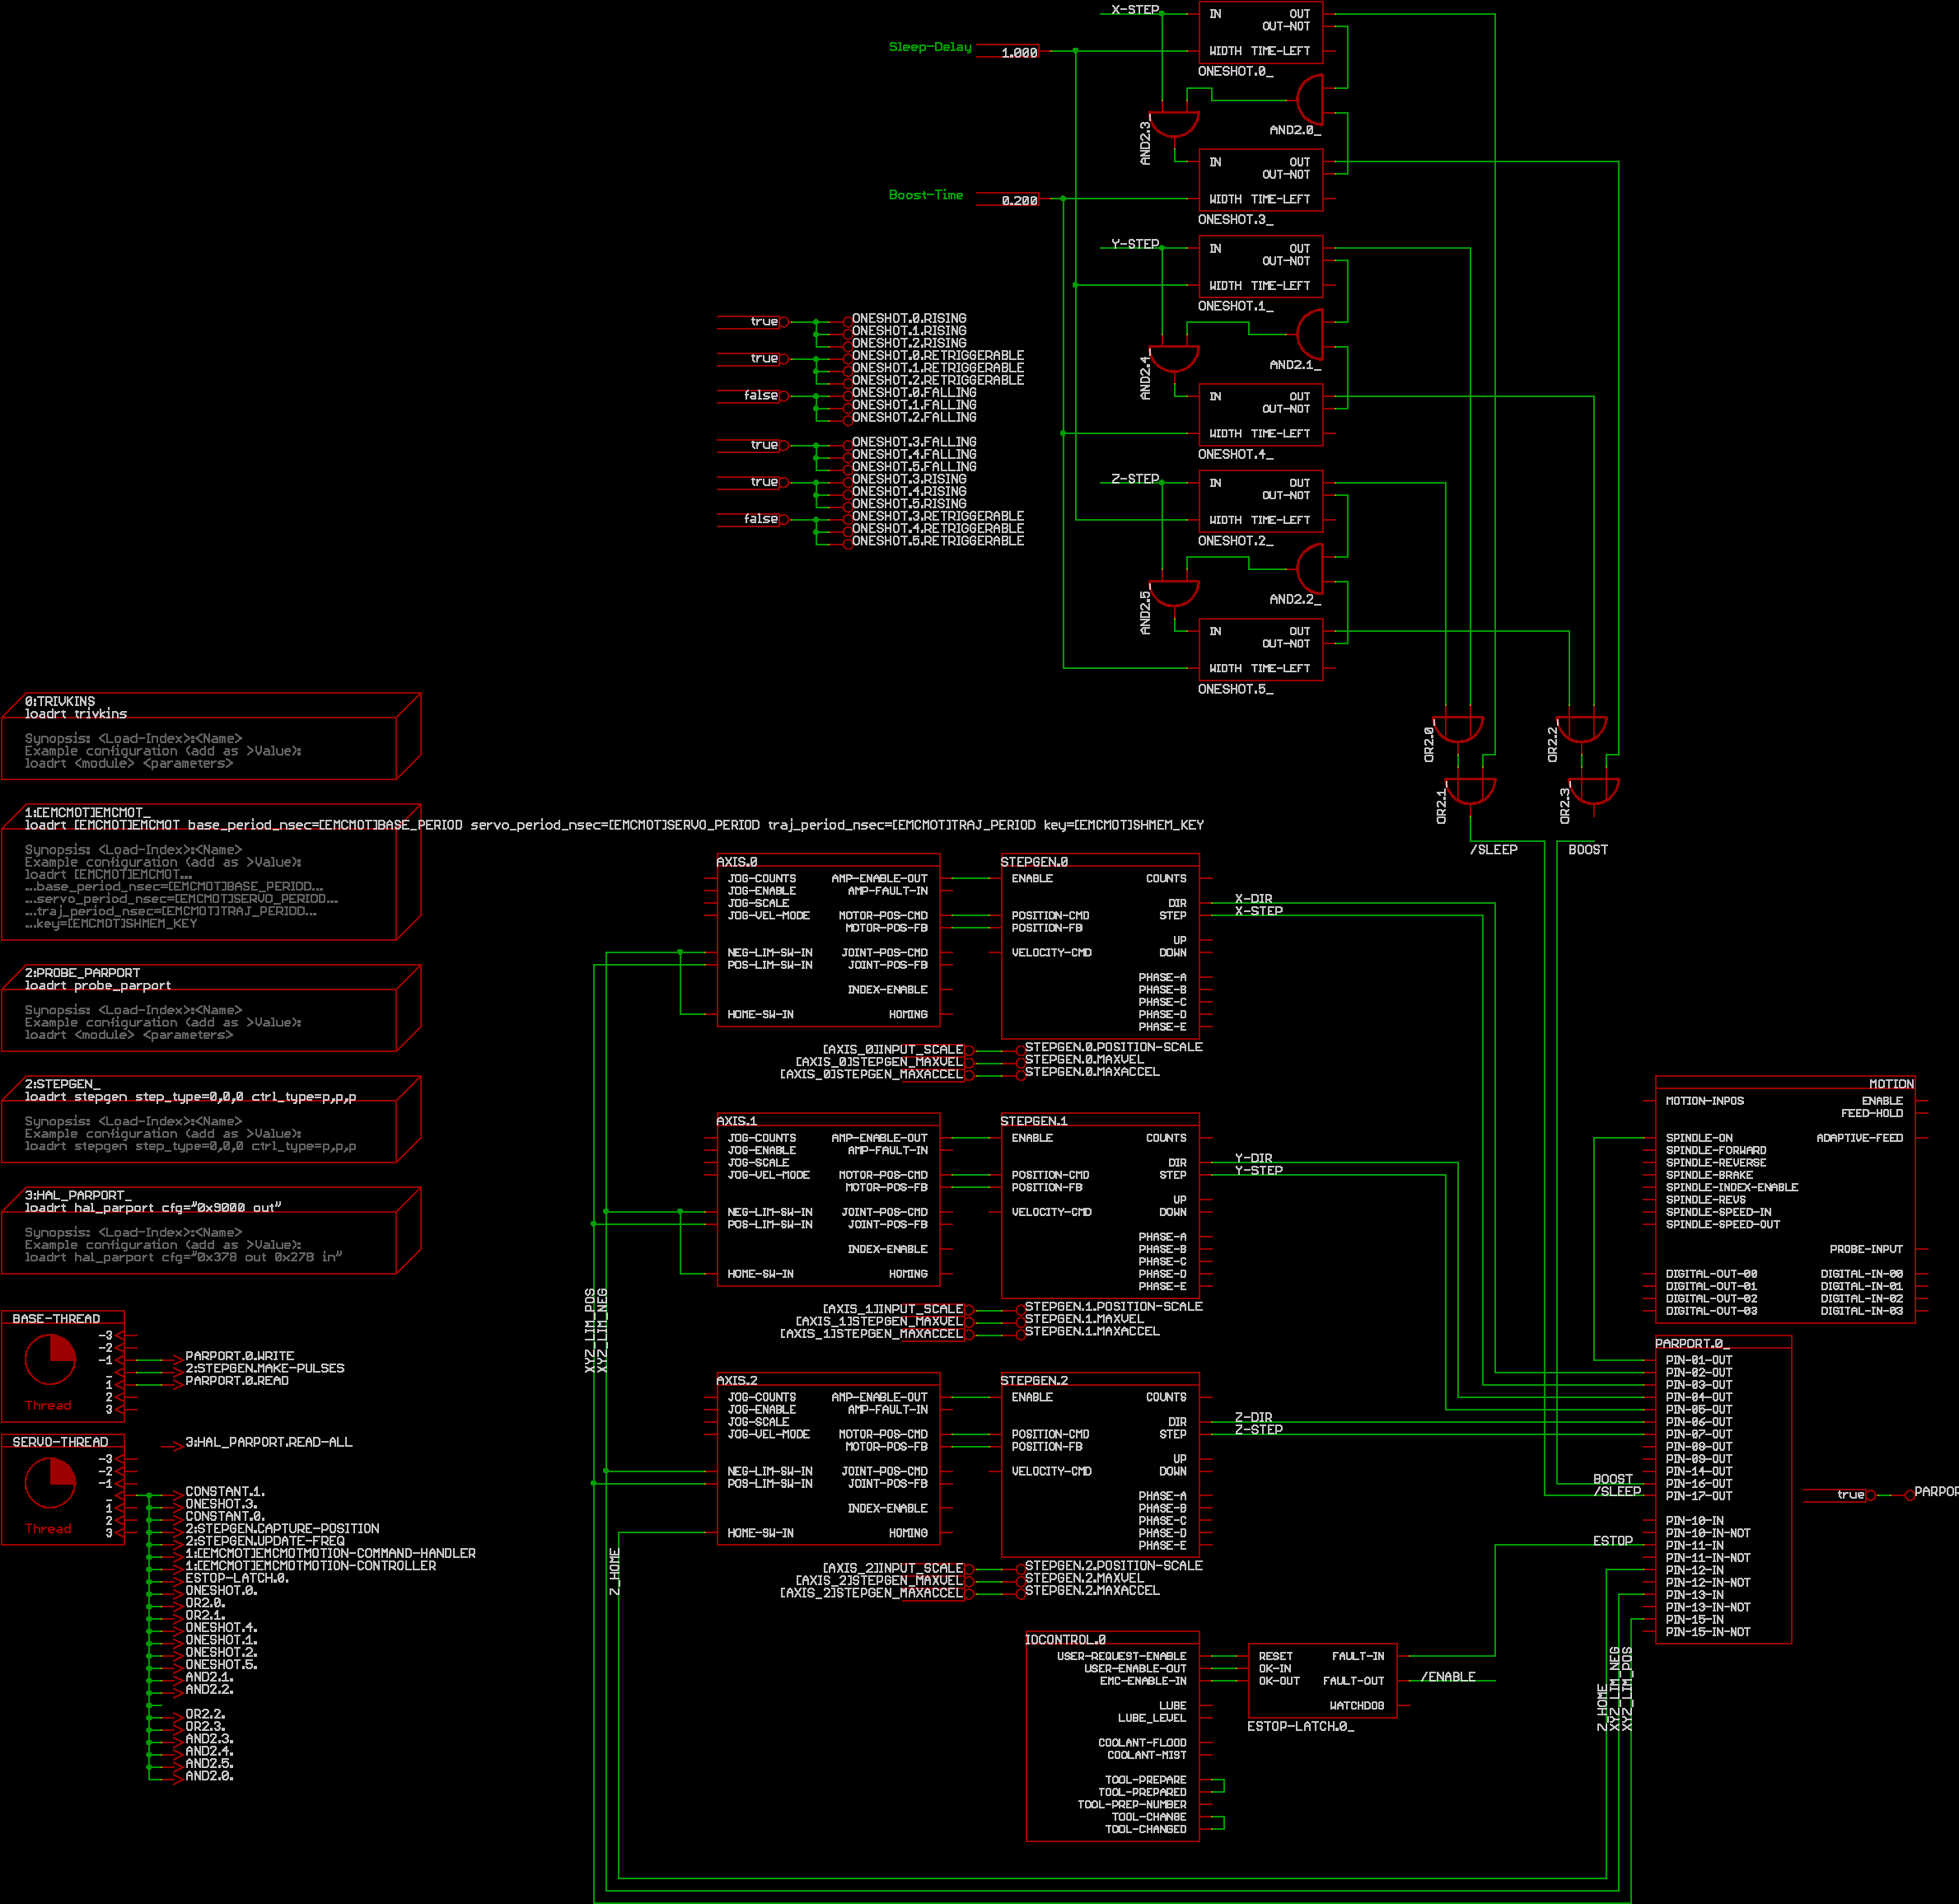The height and width of the screenshot is (1904, 1959).
Task: Toggle false constant feeding ONESHOT.3.RETRIGGERABLE
Action: pos(762,519)
